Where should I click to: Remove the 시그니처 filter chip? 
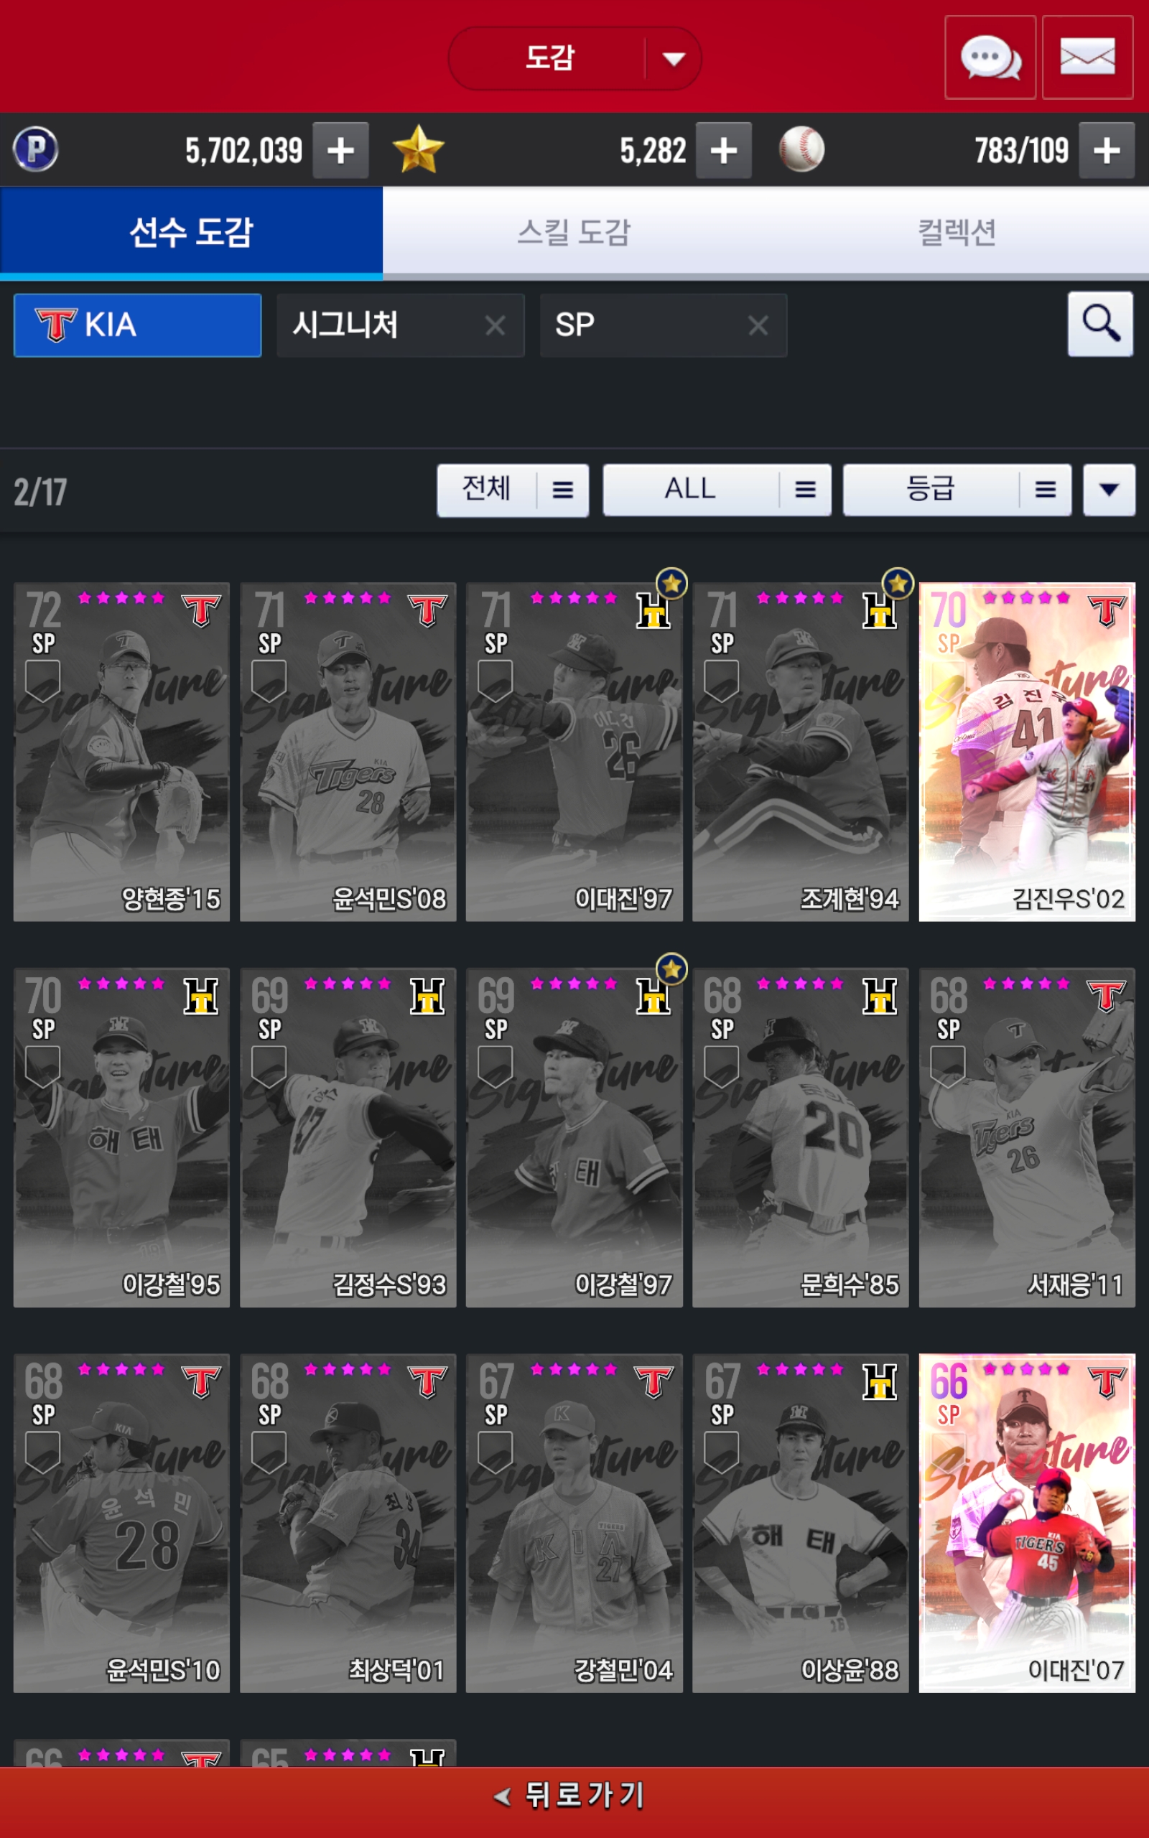click(495, 326)
